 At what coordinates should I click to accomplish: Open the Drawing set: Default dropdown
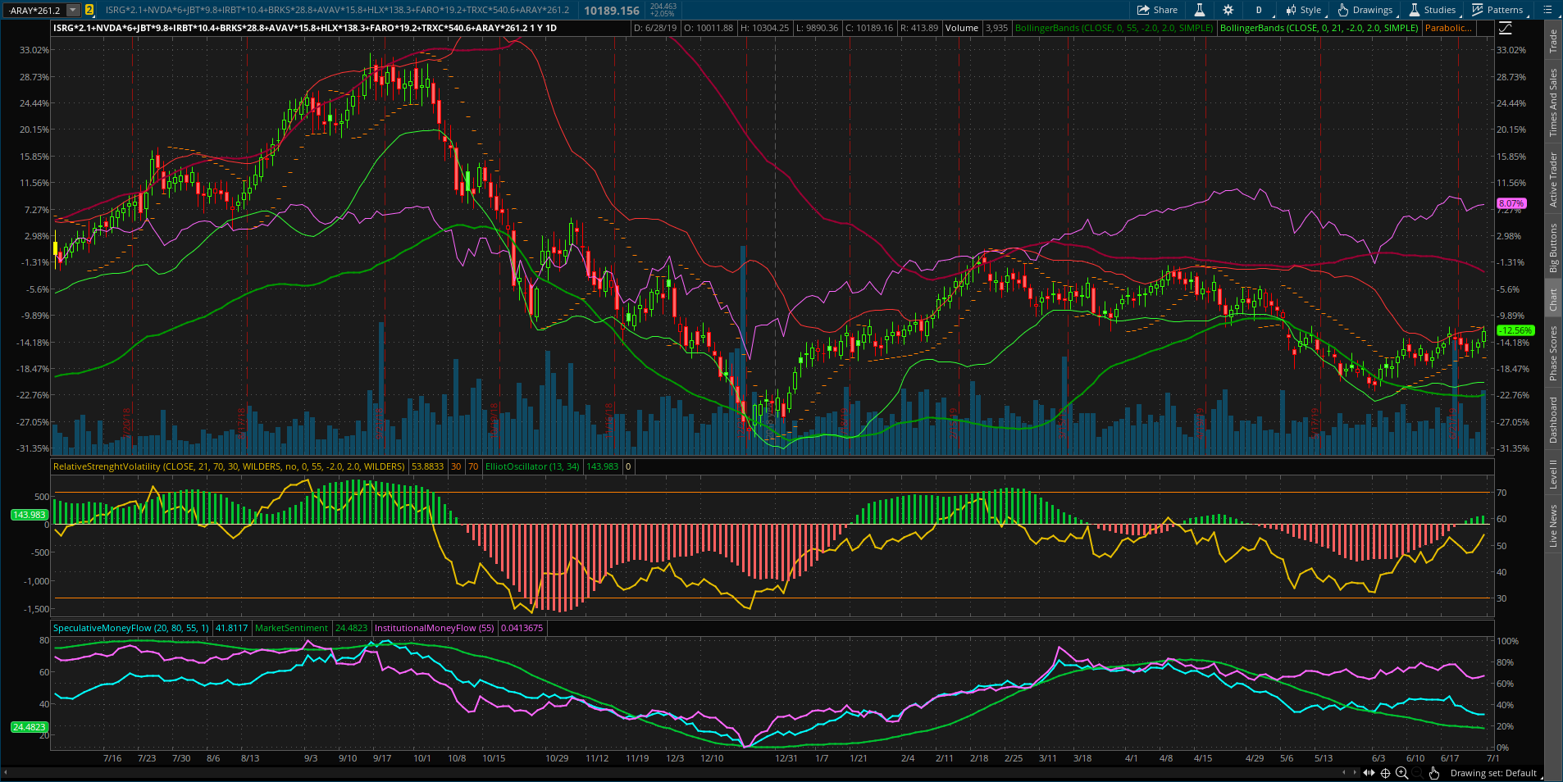coord(1493,773)
